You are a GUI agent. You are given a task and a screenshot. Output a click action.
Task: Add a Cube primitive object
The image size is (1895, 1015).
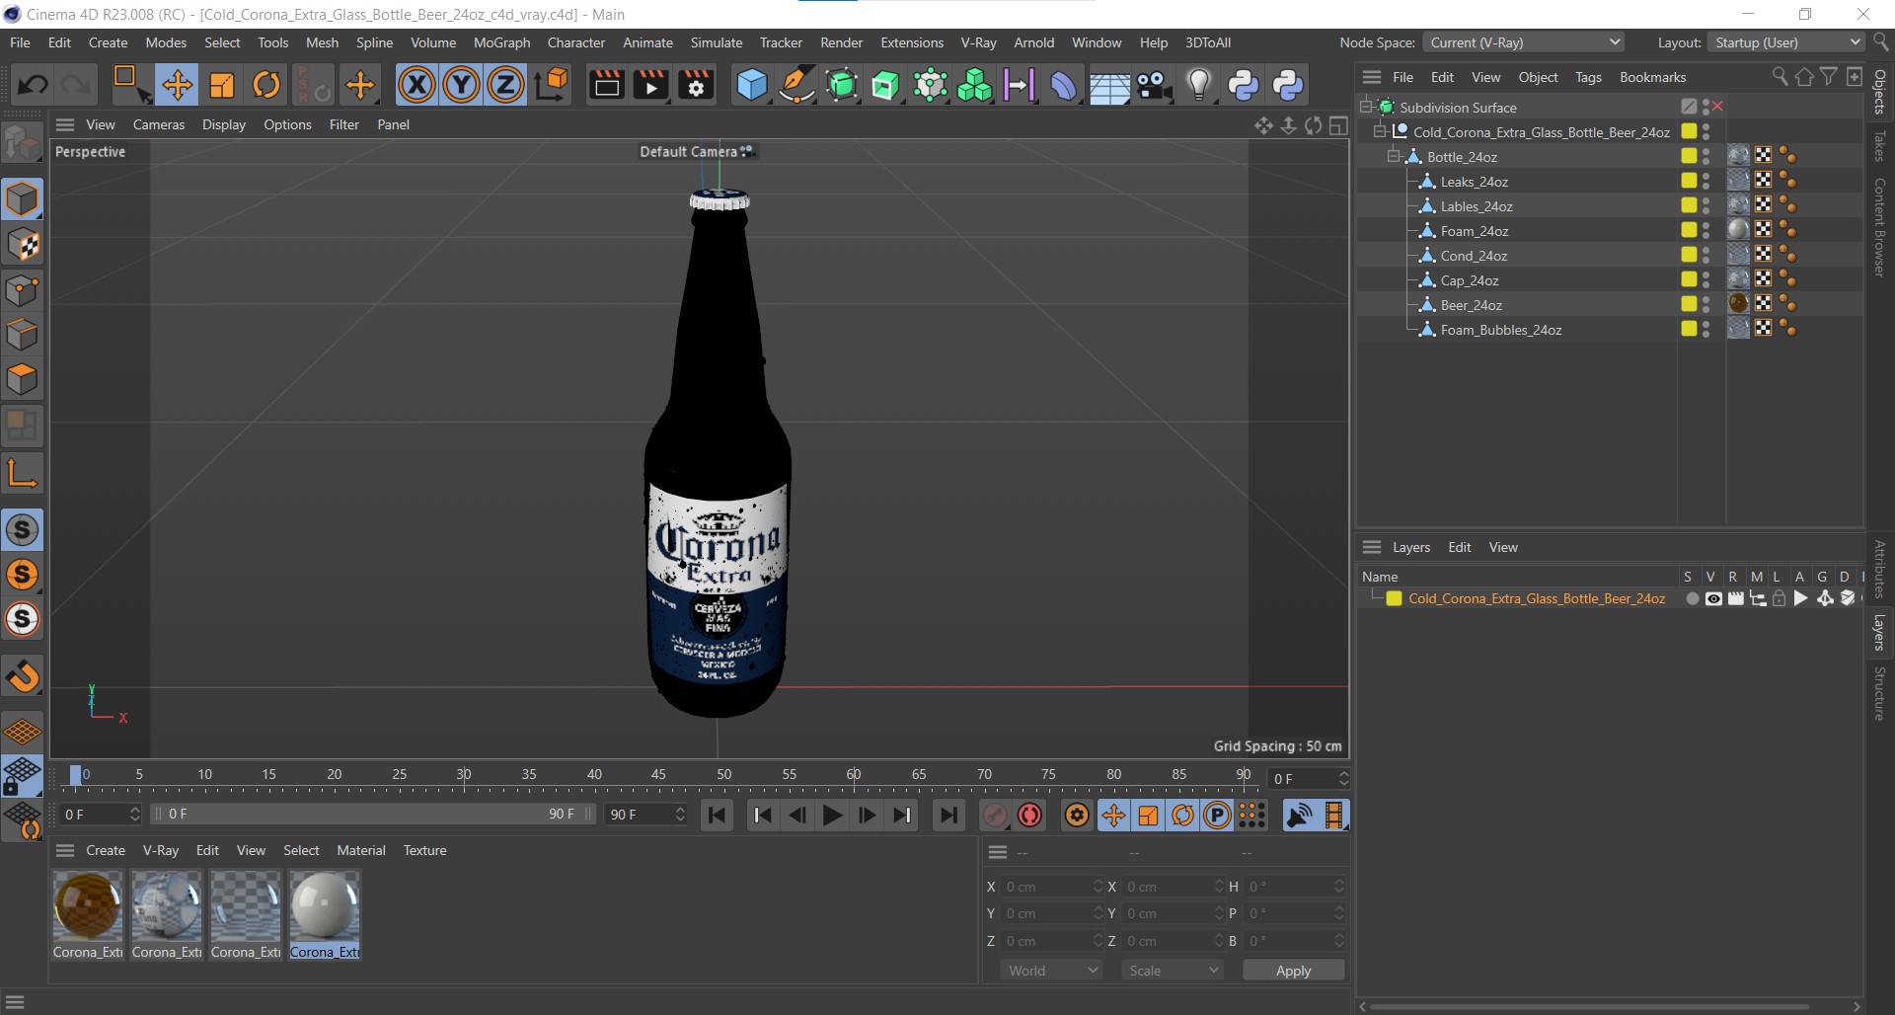pyautogui.click(x=752, y=85)
